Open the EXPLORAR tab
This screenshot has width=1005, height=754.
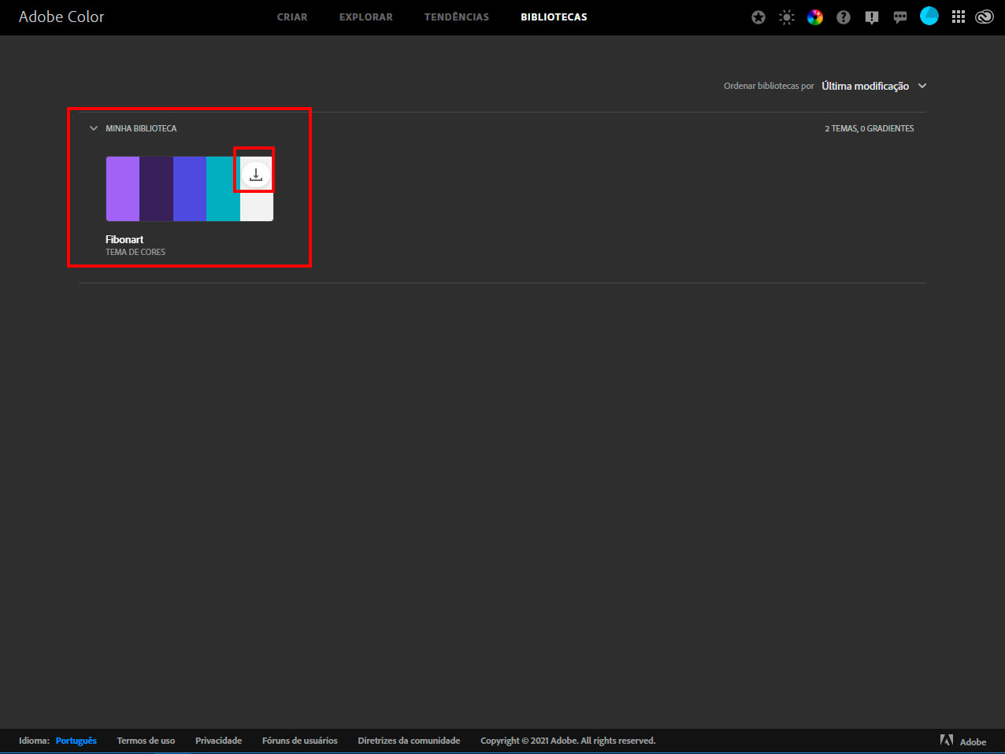365,17
